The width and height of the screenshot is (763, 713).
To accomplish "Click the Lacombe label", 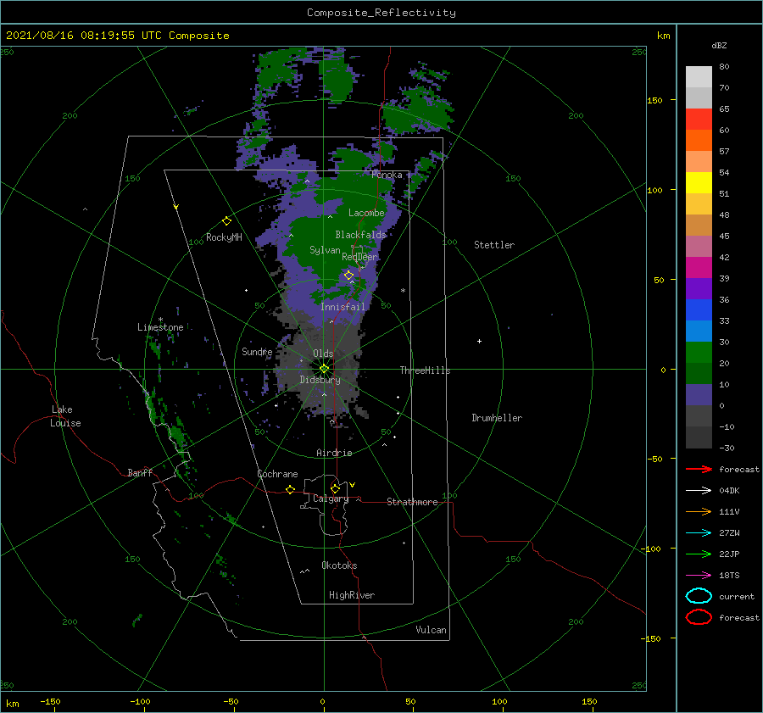I will (366, 213).
